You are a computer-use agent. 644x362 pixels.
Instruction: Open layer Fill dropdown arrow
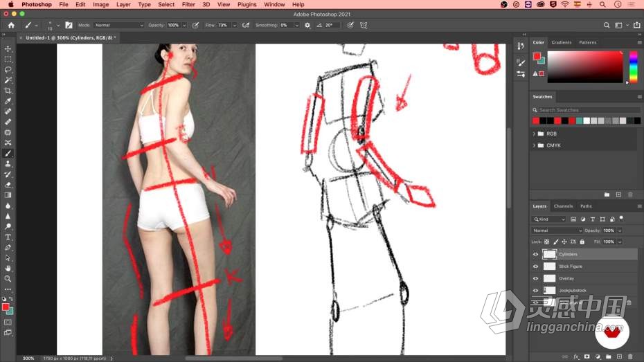pos(620,242)
